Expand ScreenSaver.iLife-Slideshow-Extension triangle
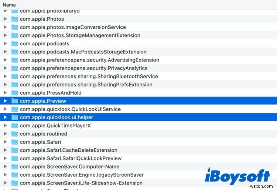 (x=5, y=183)
